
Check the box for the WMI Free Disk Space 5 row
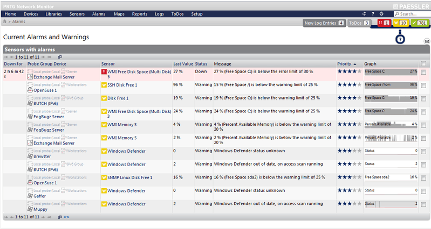tap(423, 73)
